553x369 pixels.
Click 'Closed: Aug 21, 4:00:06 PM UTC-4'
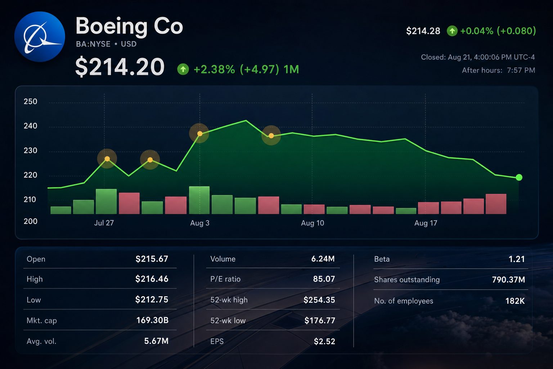(x=478, y=57)
